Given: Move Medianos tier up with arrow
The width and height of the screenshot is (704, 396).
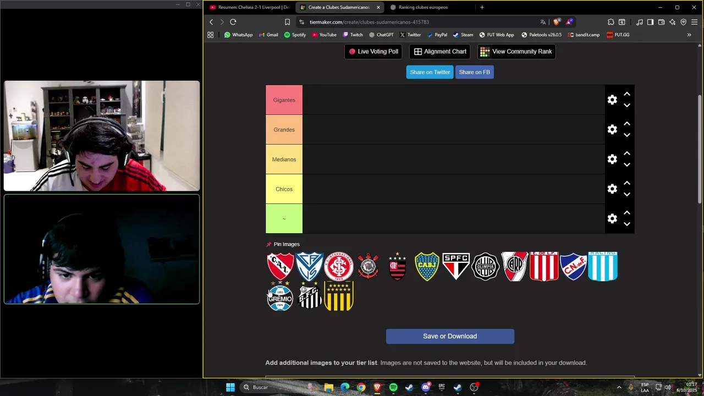Looking at the screenshot, I should tap(627, 154).
